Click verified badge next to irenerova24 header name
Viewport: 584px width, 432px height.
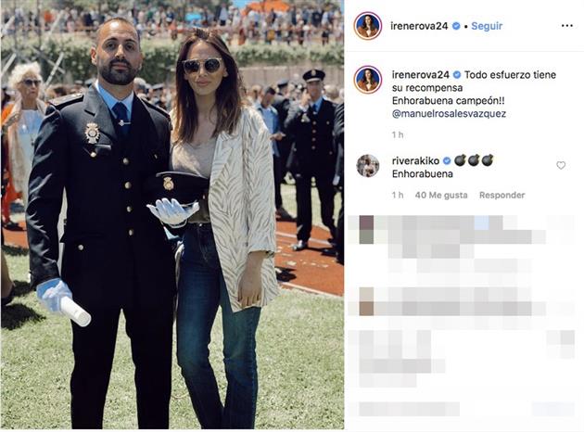pos(456,26)
